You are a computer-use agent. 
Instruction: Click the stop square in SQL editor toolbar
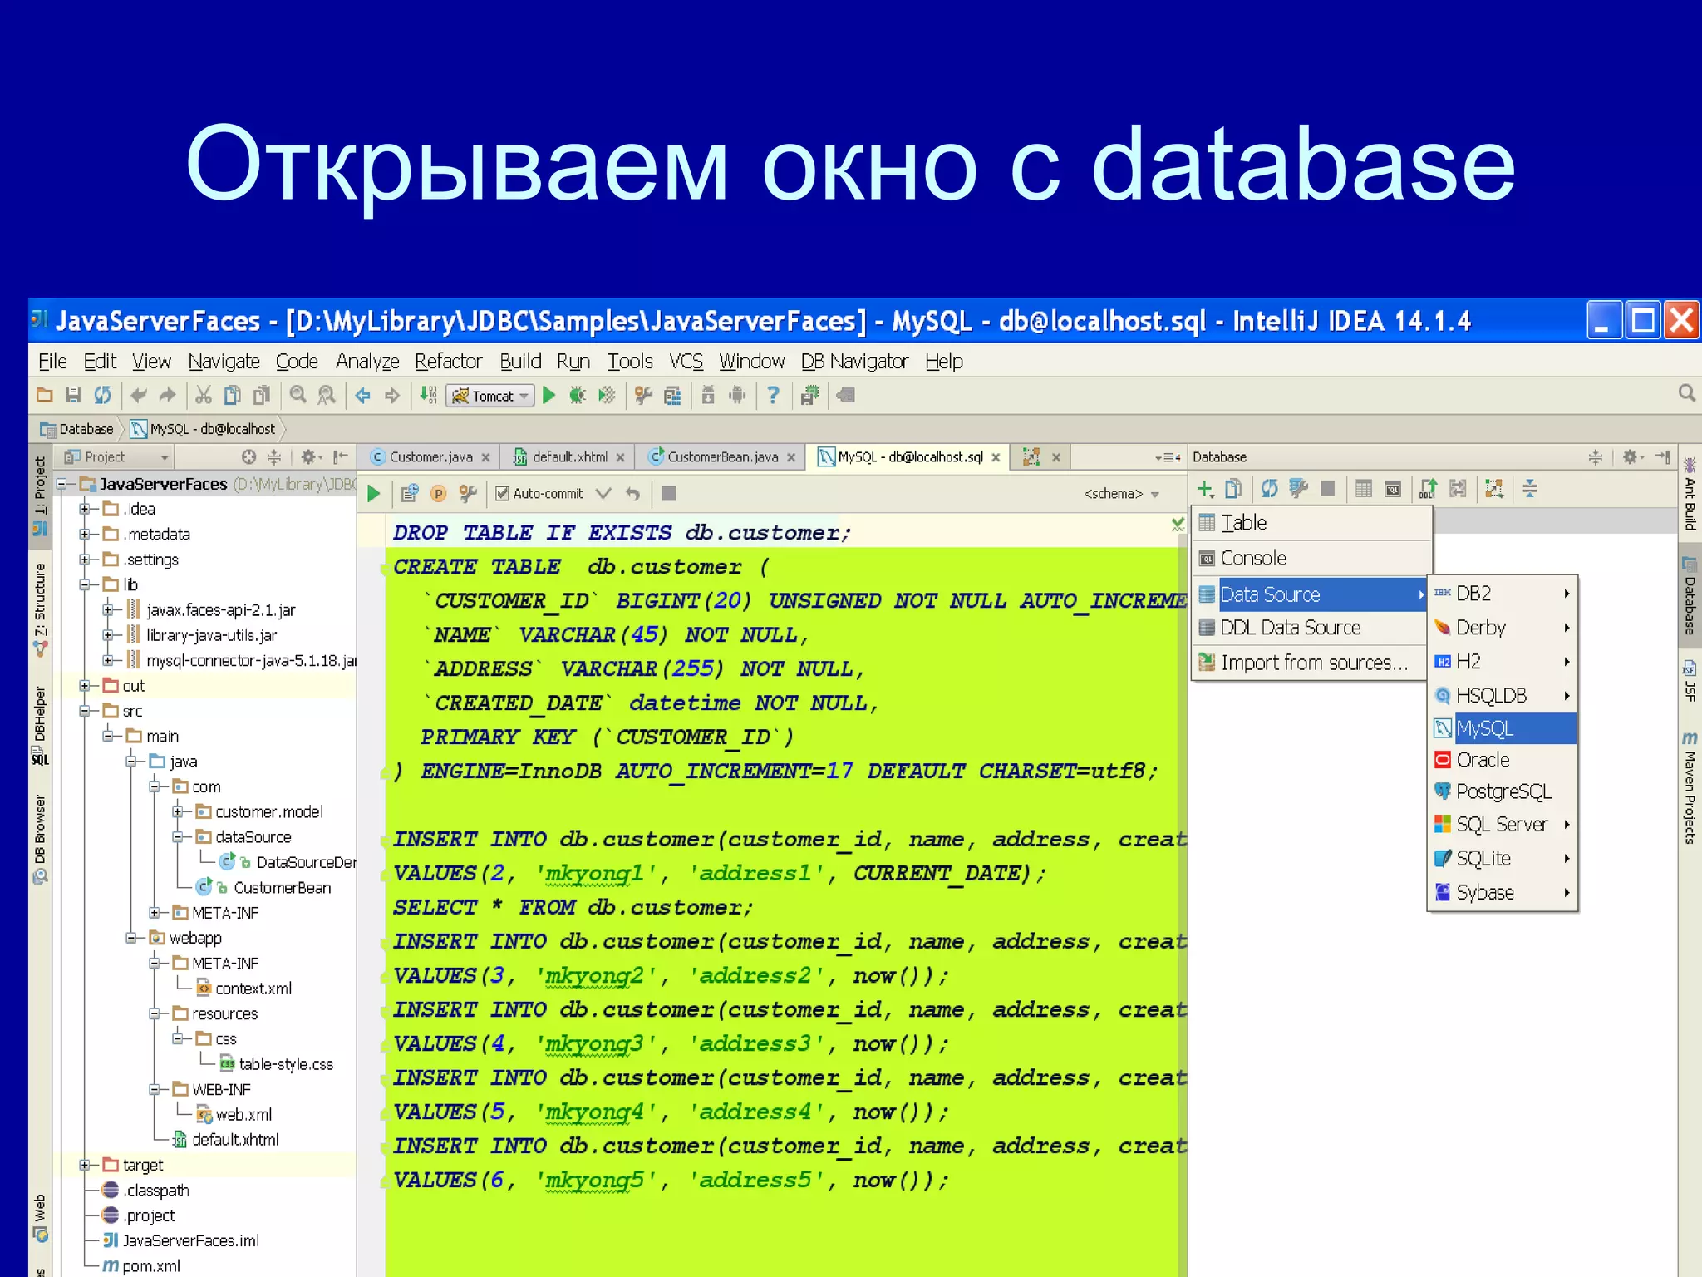pyautogui.click(x=668, y=494)
